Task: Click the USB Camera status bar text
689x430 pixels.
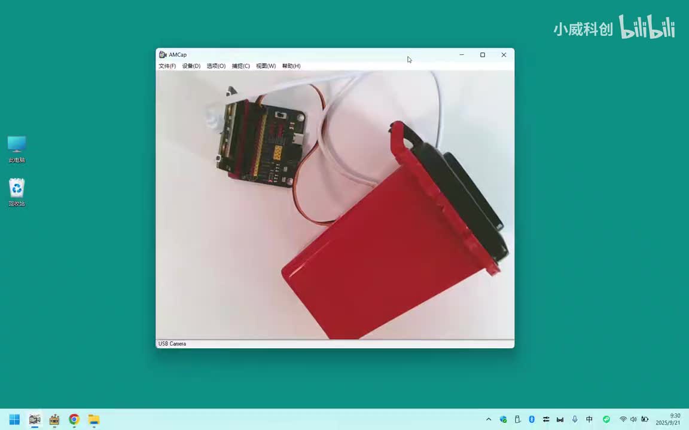Action: tap(172, 343)
